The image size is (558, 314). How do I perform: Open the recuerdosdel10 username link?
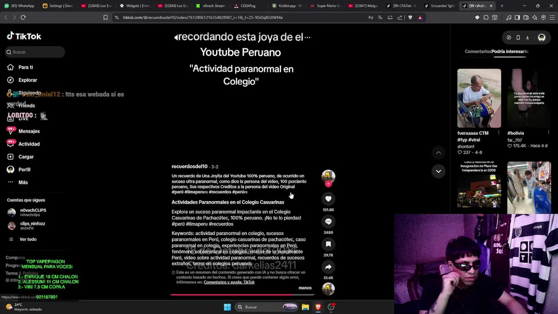(189, 167)
